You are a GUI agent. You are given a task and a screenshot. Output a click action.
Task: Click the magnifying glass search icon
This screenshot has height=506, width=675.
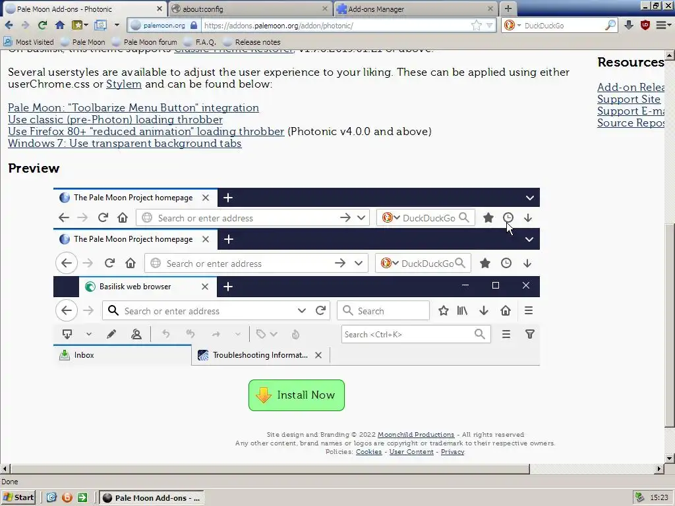pyautogui.click(x=610, y=26)
